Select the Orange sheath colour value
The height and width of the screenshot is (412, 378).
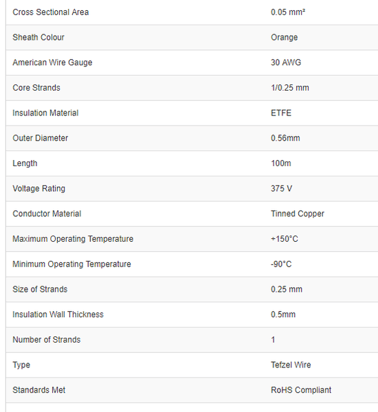coord(284,38)
